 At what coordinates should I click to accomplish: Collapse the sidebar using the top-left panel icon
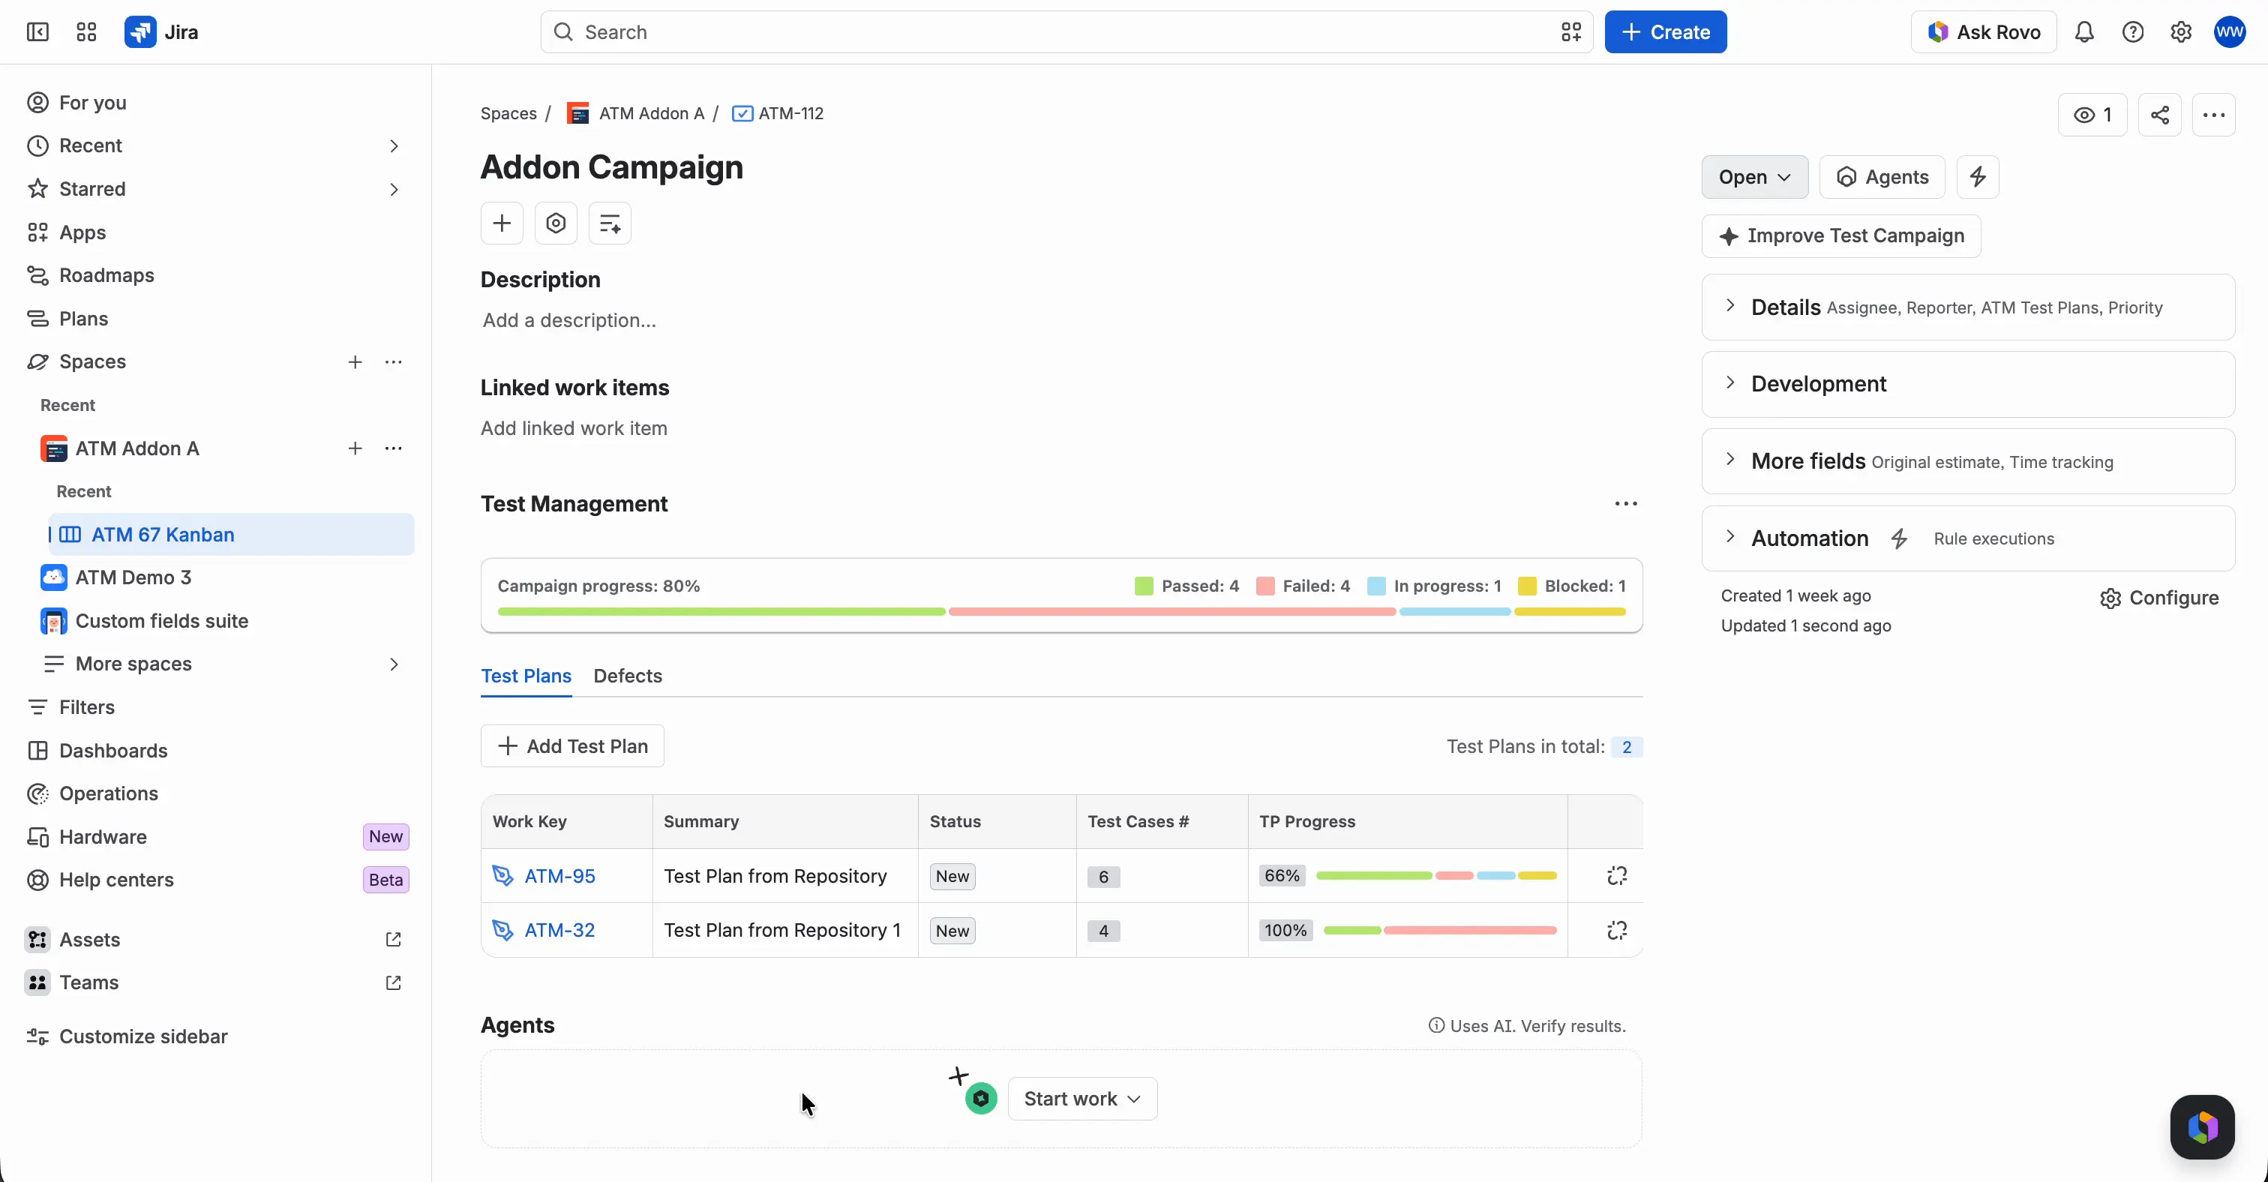click(x=37, y=32)
